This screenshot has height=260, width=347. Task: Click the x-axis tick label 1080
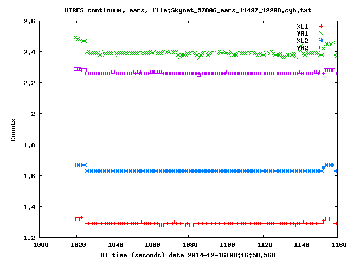click(x=190, y=245)
